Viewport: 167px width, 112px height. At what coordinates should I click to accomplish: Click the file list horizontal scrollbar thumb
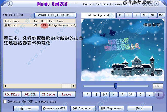pos(35,86)
